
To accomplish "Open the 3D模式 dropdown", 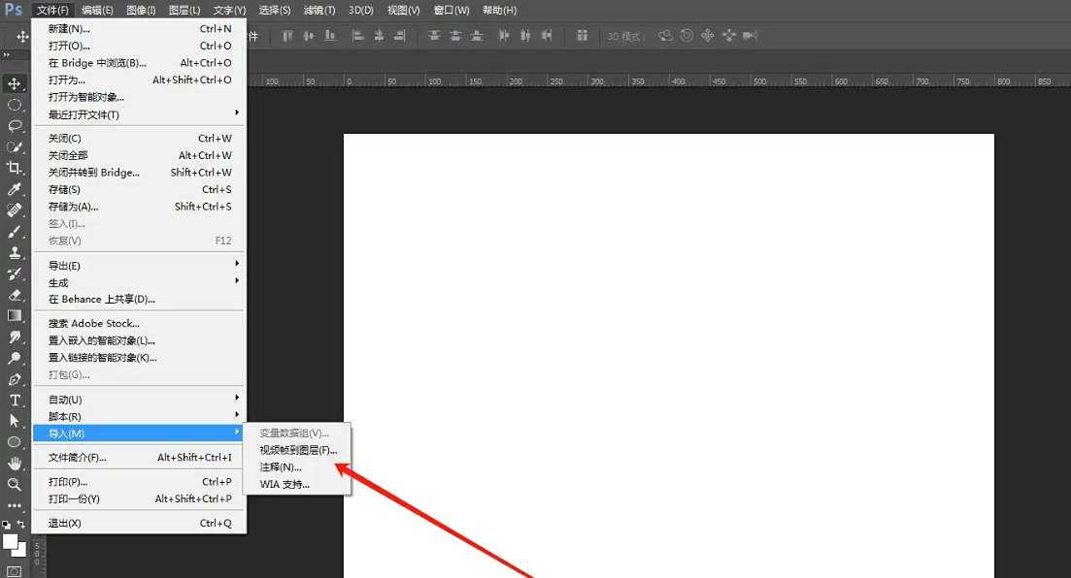I will (x=626, y=36).
